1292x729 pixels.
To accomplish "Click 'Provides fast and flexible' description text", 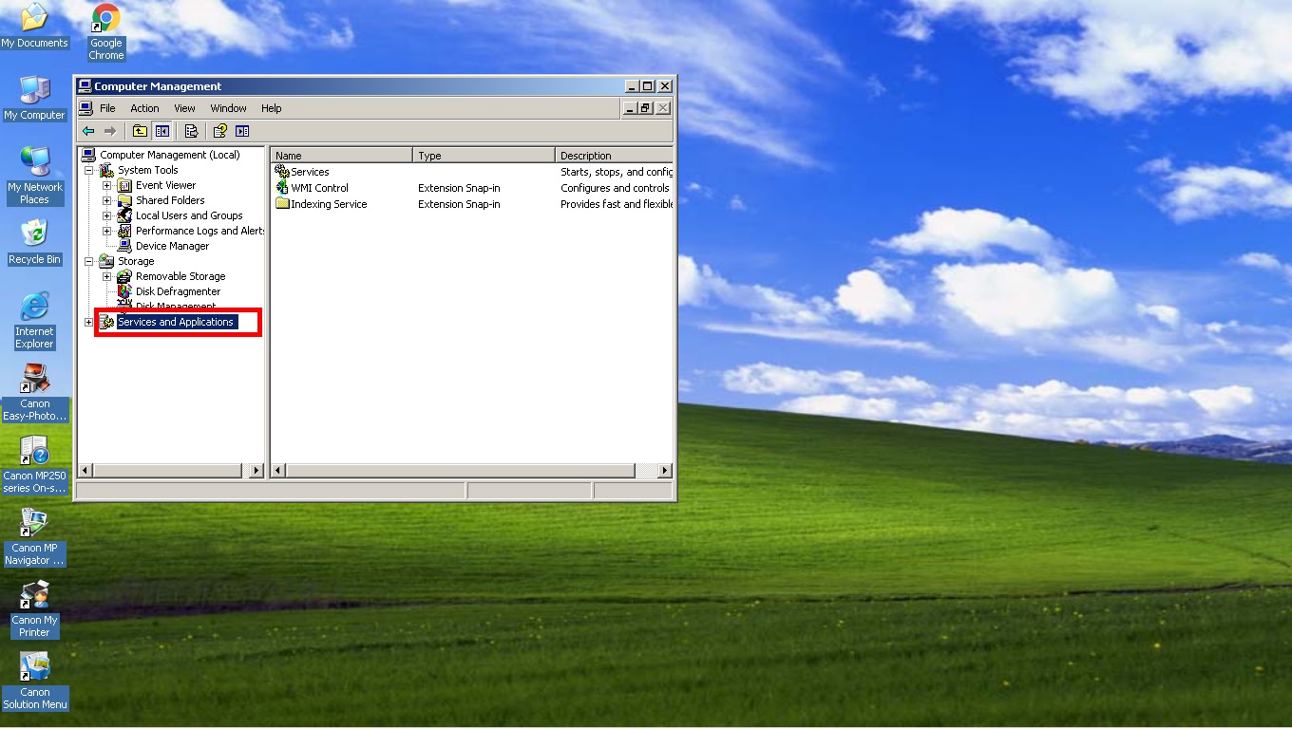I will coord(617,204).
